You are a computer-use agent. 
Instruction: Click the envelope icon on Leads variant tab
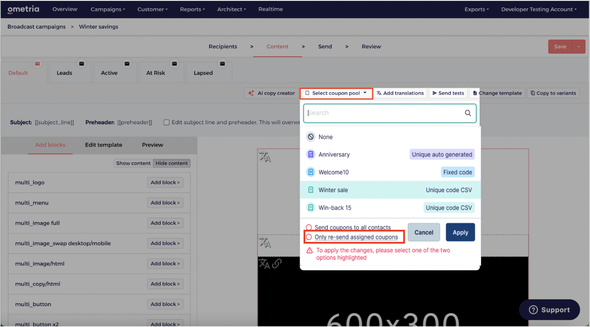pyautogui.click(x=81, y=64)
